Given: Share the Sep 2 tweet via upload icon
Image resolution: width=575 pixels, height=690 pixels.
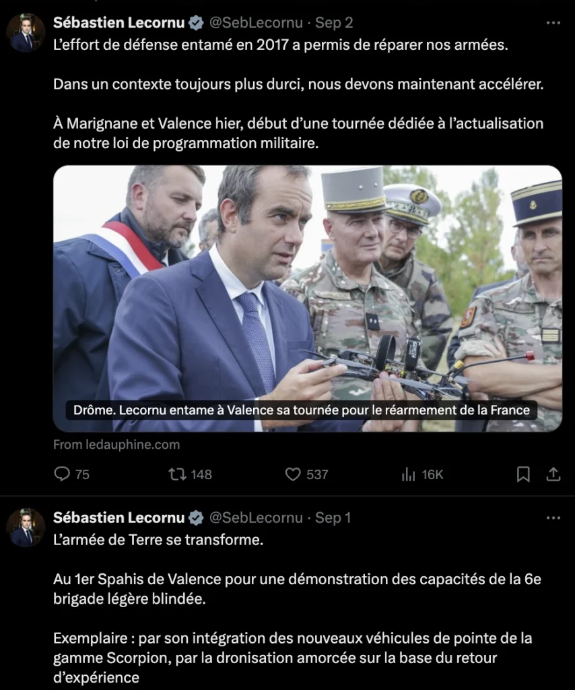Looking at the screenshot, I should pos(553,474).
